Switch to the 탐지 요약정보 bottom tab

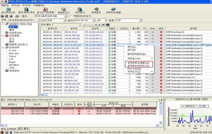(x=8, y=129)
